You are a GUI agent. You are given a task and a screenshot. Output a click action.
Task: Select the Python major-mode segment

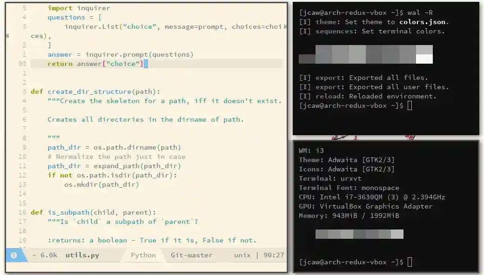coord(142,255)
